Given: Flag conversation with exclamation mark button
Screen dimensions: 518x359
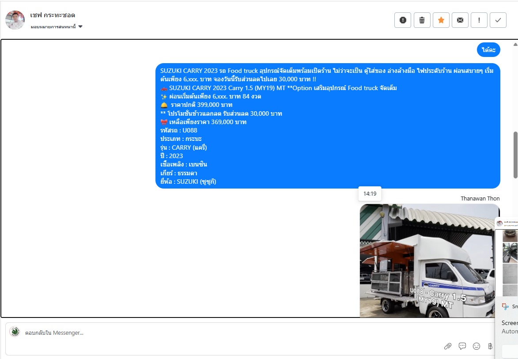Looking at the screenshot, I should (479, 20).
